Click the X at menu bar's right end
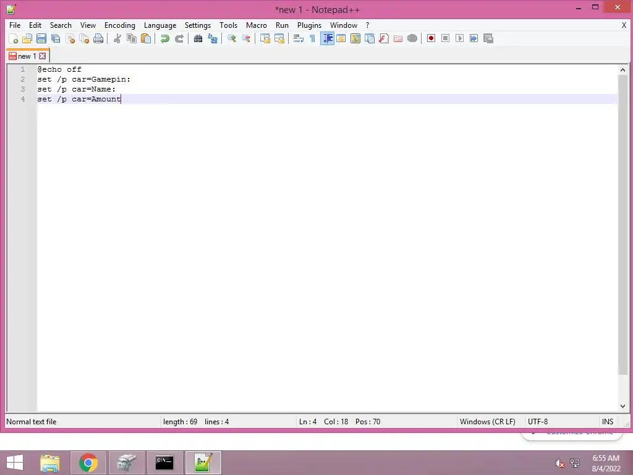The width and height of the screenshot is (633, 475). coord(624,25)
